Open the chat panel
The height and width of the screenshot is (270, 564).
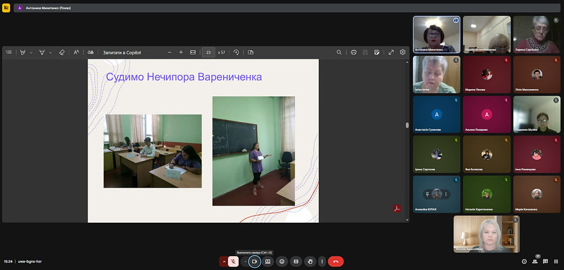545,261
